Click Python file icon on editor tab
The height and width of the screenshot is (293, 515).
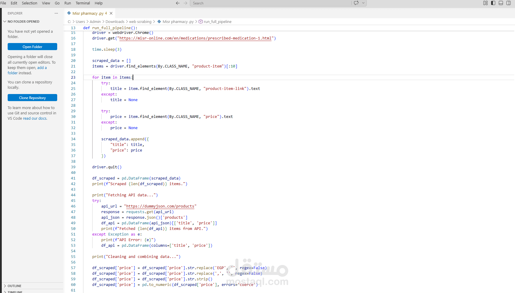tap(69, 13)
